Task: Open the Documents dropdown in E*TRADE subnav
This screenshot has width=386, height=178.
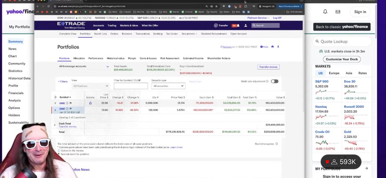Action: [x=189, y=34]
